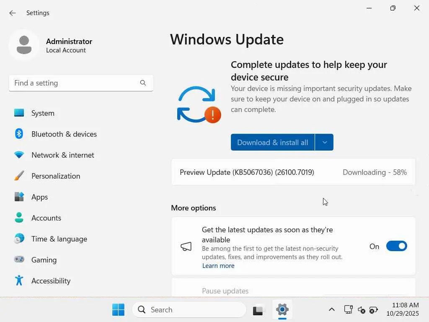Select the Gaming controller icon
The image size is (429, 322).
point(19,259)
